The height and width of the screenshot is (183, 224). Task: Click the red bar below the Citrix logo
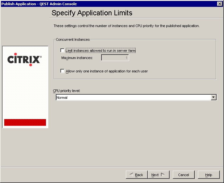pyautogui.click(x=25, y=122)
